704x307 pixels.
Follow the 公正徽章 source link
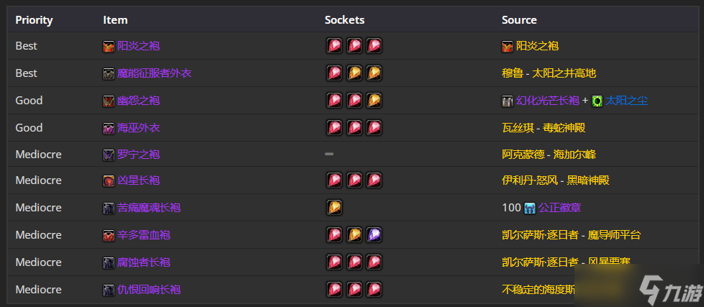click(560, 208)
